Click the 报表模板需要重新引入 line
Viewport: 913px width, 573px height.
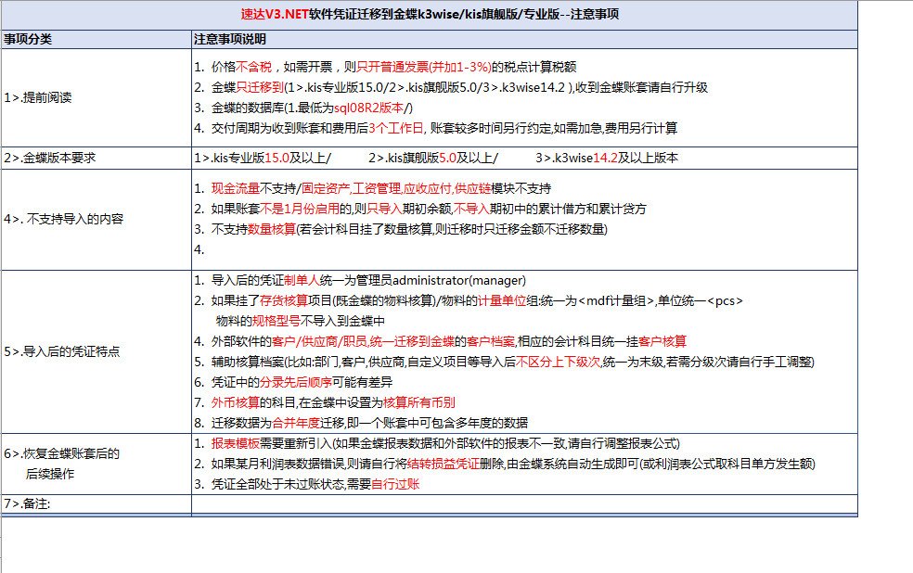[x=445, y=443]
